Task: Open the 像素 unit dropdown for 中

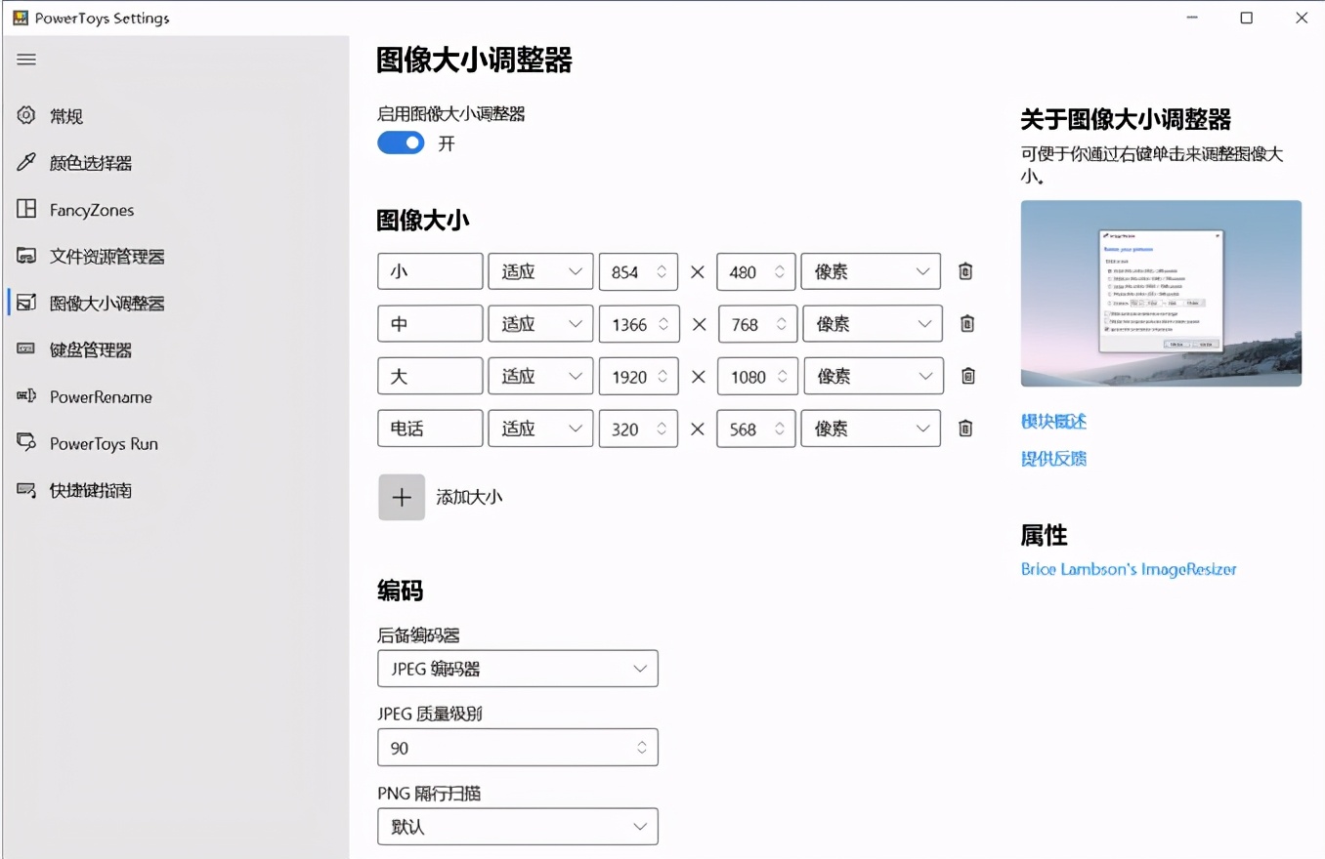Action: [873, 323]
